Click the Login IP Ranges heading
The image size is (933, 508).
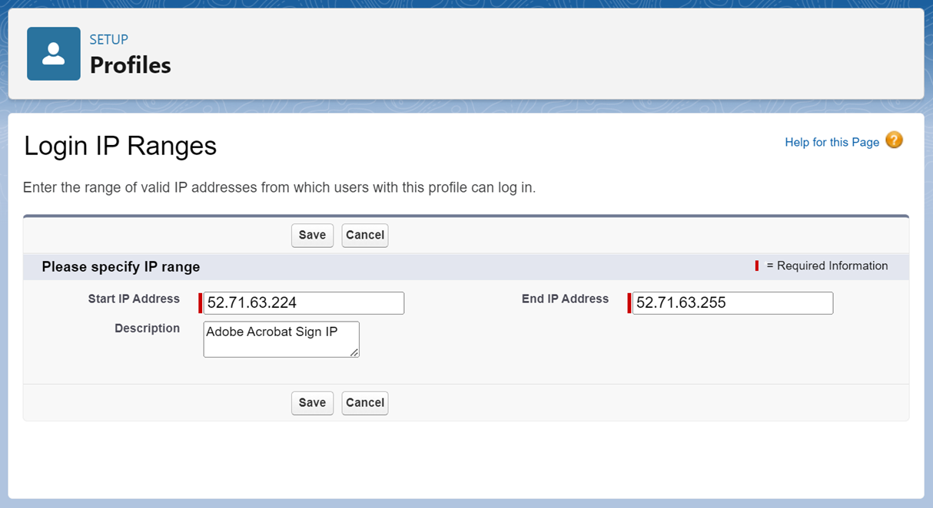click(x=121, y=146)
